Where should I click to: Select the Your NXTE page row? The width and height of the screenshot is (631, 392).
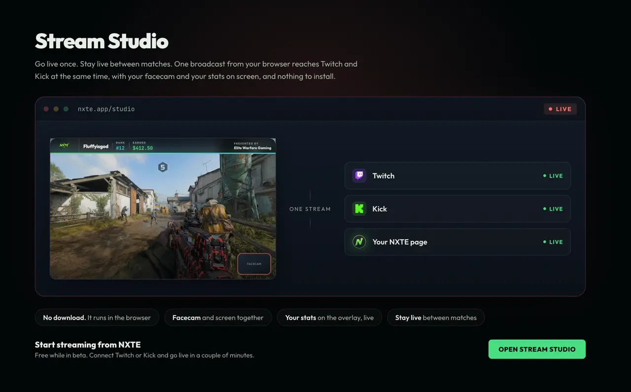457,242
